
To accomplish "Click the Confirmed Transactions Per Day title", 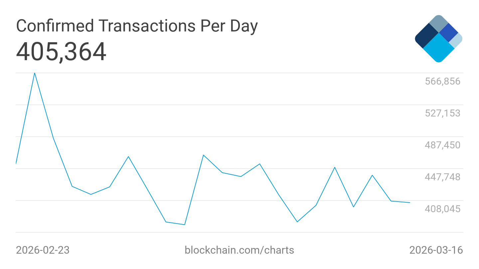I will pos(137,26).
